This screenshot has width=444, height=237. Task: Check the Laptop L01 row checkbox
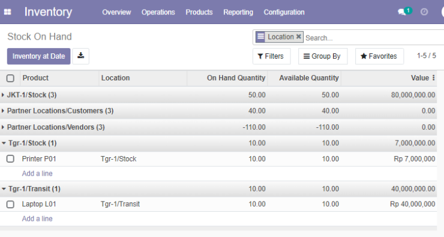[10, 204]
